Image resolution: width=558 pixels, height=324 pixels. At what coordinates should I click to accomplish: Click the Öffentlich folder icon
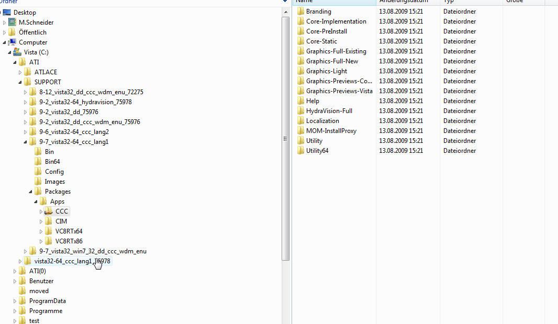[x=12, y=32]
